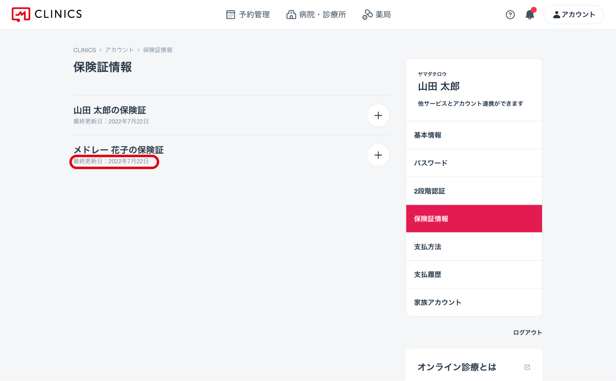Click the 山田 太郎 name in the profile card
This screenshot has width=616, height=381.
pyautogui.click(x=438, y=86)
